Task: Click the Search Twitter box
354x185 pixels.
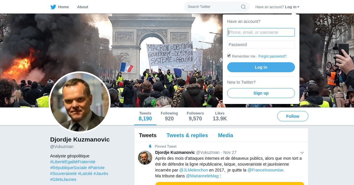Action: click(217, 7)
